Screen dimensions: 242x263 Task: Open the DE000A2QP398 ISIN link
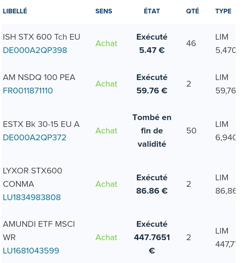[x=35, y=50]
